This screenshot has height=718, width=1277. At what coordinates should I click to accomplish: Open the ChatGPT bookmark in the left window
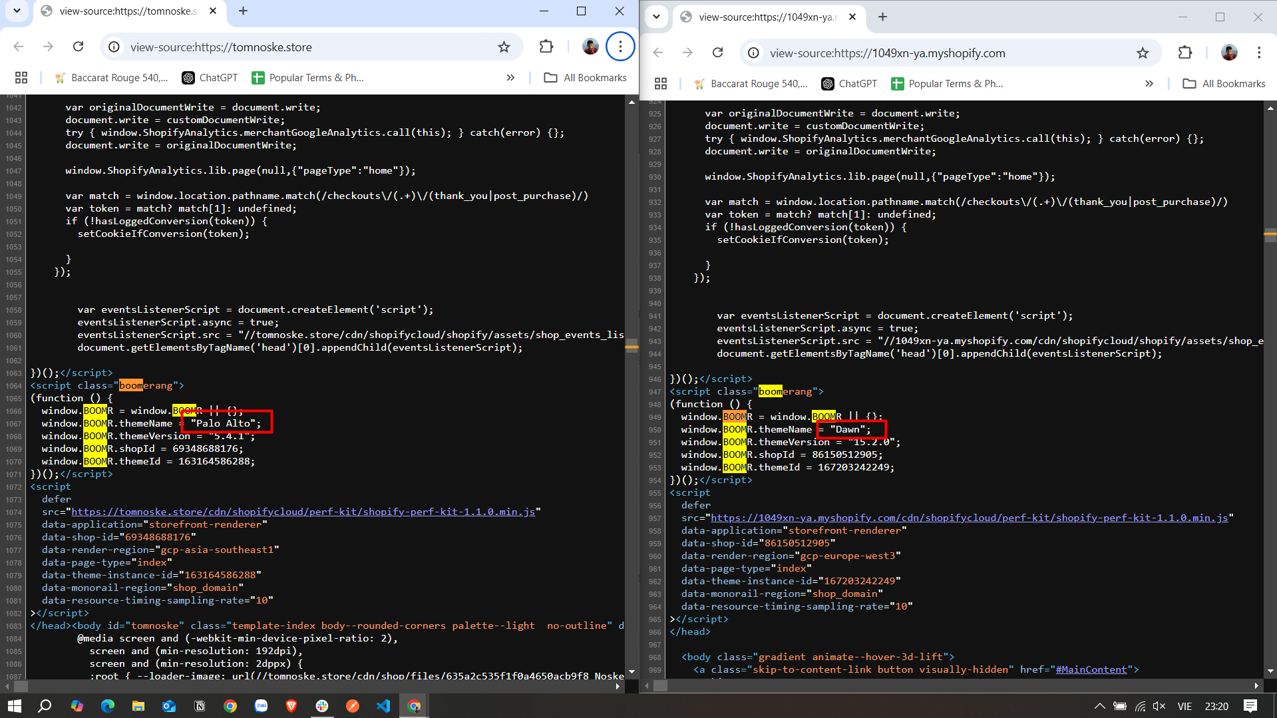coord(210,78)
